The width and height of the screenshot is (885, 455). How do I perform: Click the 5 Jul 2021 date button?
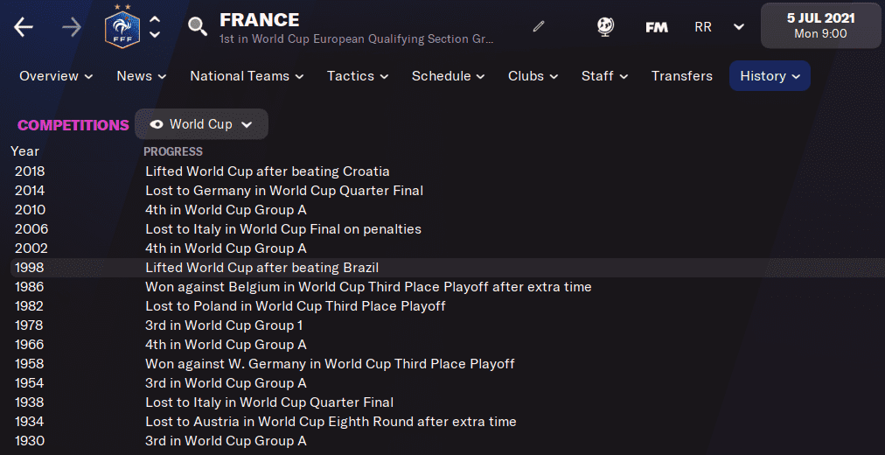[x=820, y=25]
